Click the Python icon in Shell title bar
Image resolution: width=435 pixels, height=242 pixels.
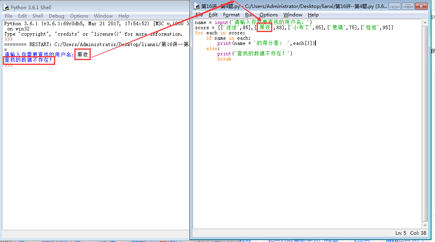6,7
